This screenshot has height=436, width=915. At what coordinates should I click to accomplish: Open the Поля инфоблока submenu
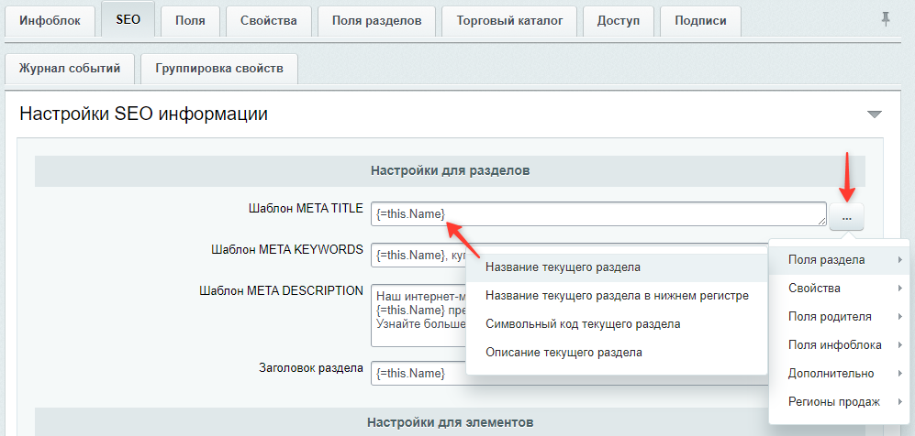(839, 345)
